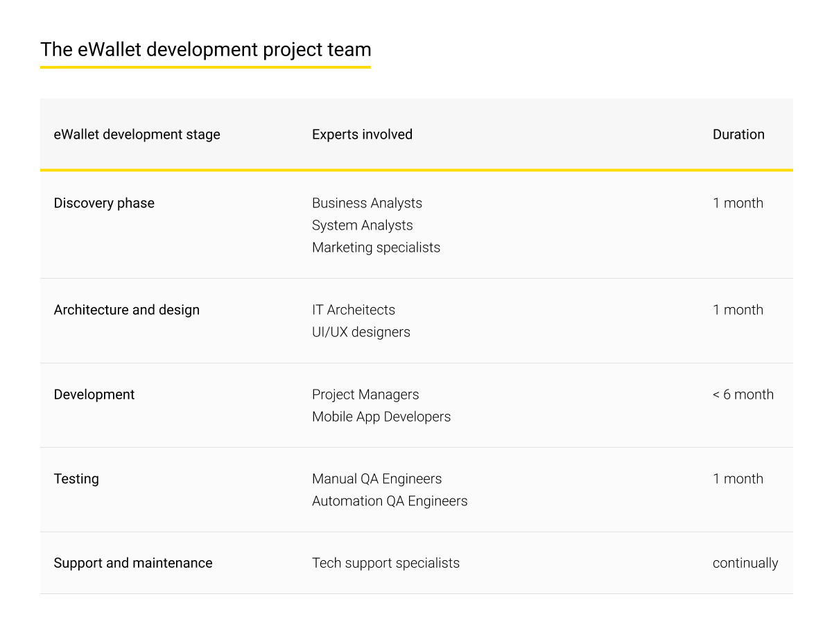Select the IT Archeitects entry
This screenshot has width=832, height=635.
tap(354, 310)
